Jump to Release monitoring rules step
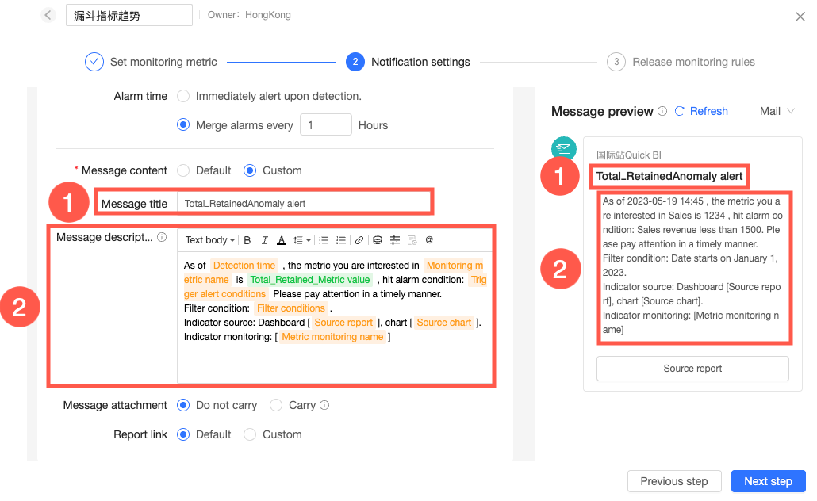817x501 pixels. point(681,62)
